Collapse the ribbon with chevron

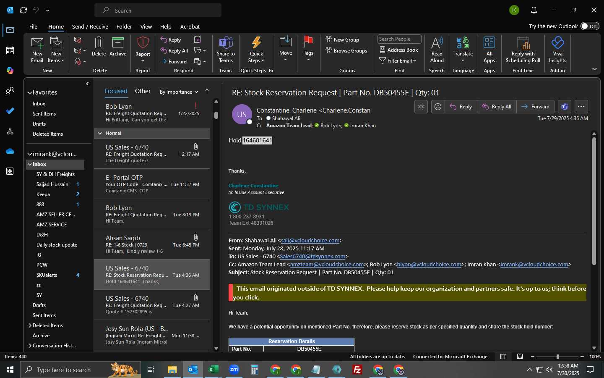(x=594, y=69)
